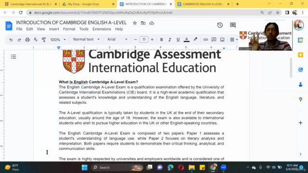Open the Tools menu

[x=84, y=29]
